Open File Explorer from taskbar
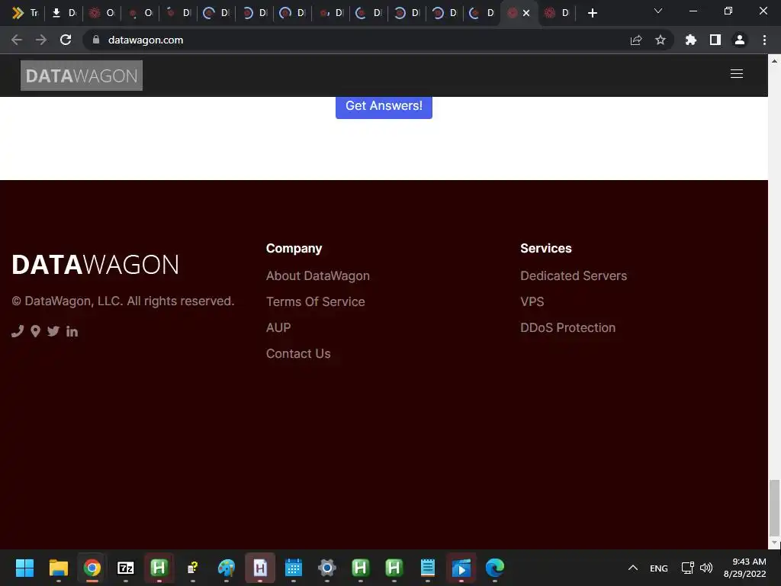Image resolution: width=781 pixels, height=586 pixels. 58,568
